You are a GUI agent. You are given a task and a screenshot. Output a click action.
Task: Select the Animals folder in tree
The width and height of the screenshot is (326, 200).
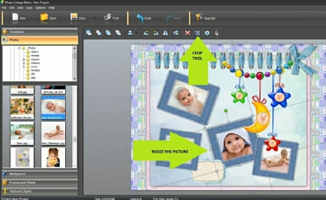click(35, 56)
